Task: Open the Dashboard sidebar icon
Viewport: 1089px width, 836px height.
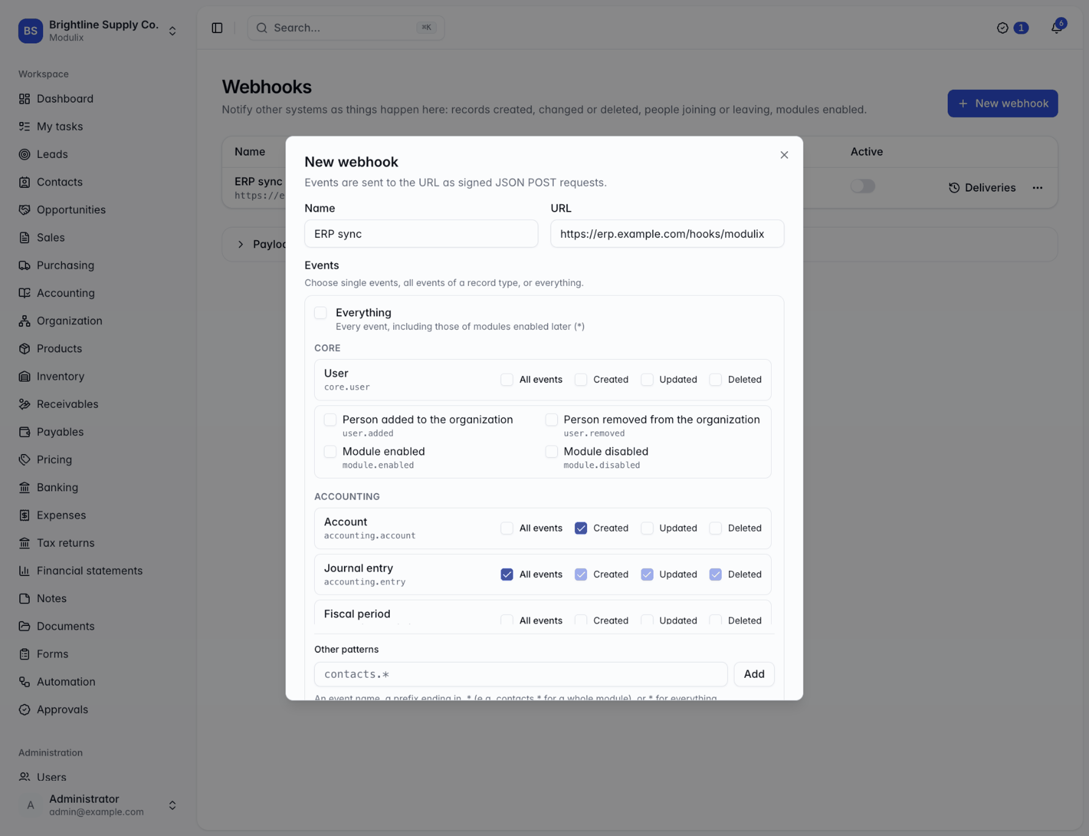Action: pos(24,98)
